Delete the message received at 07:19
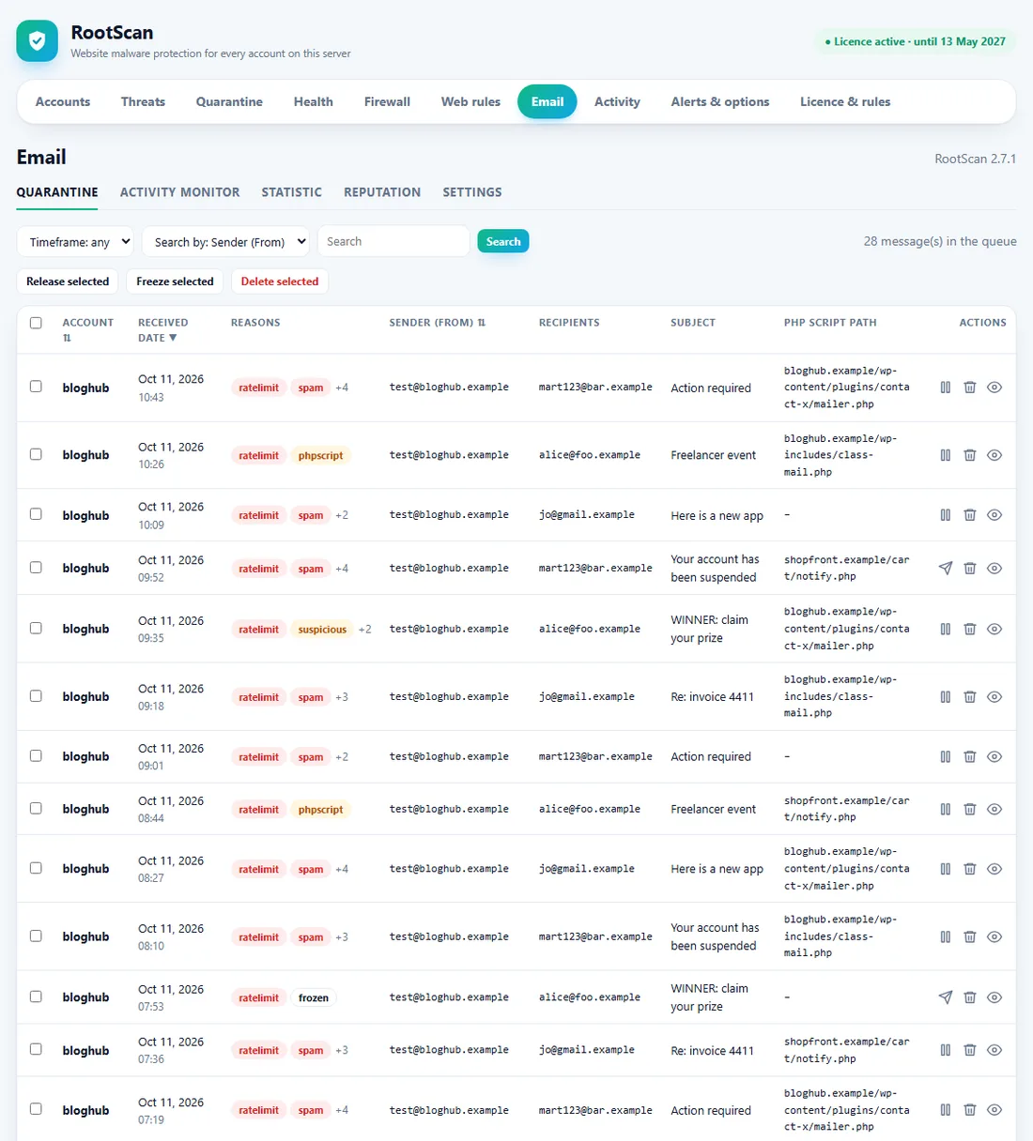The height and width of the screenshot is (1141, 1033). tap(970, 1110)
